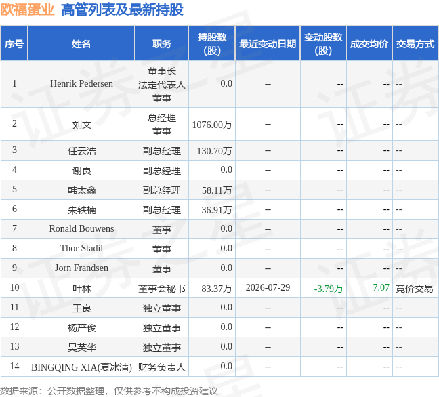The height and width of the screenshot is (397, 439).
Task: Select the Henrik Pedersen name cell
Action: click(81, 84)
